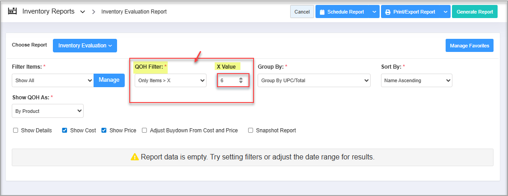The width and height of the screenshot is (508, 196).
Task: Tick the Snapshot Report checkbox
Action: coord(250,131)
